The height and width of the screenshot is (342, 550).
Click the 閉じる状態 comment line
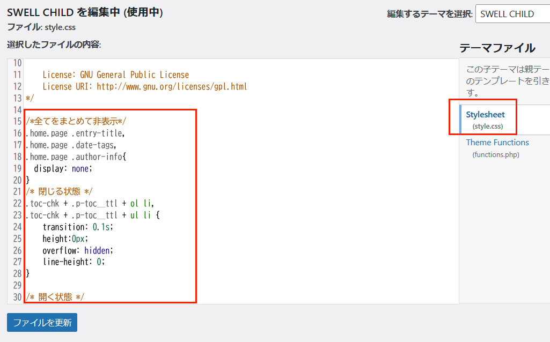point(59,191)
